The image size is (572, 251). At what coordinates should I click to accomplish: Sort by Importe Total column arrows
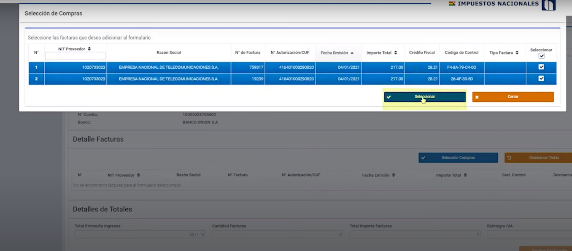396,53
